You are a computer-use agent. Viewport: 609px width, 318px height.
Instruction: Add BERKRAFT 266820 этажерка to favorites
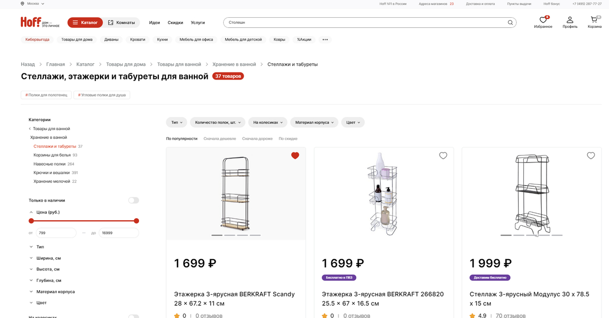click(443, 155)
